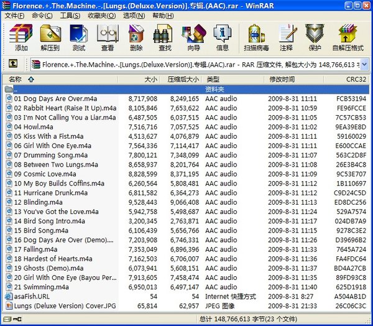This screenshot has width=373, height=326.
Task: Click the file icon of 12 Blinding.m4a
Action: click(x=9, y=202)
